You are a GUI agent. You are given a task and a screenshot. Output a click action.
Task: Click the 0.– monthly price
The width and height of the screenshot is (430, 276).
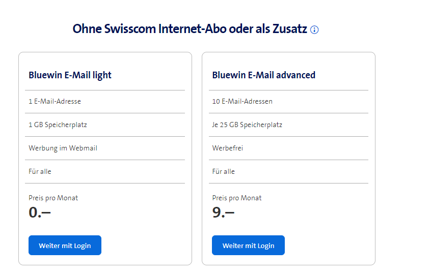[x=40, y=212]
